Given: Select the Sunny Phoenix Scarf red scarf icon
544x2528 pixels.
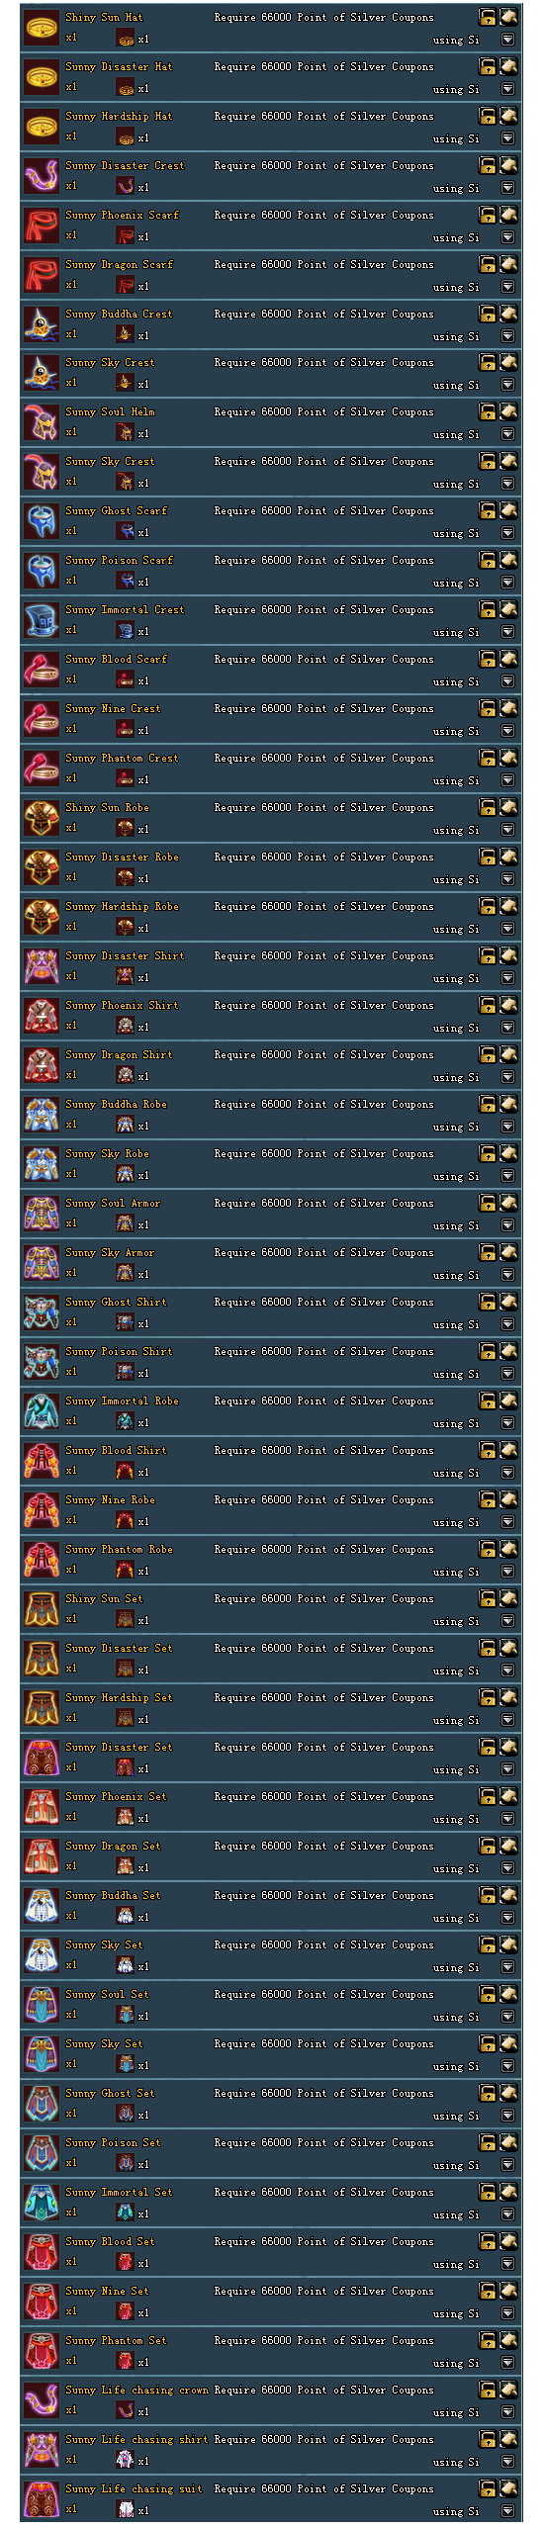Looking at the screenshot, I should pos(41,226).
